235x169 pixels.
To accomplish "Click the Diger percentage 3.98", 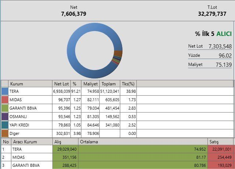I will (77, 133).
